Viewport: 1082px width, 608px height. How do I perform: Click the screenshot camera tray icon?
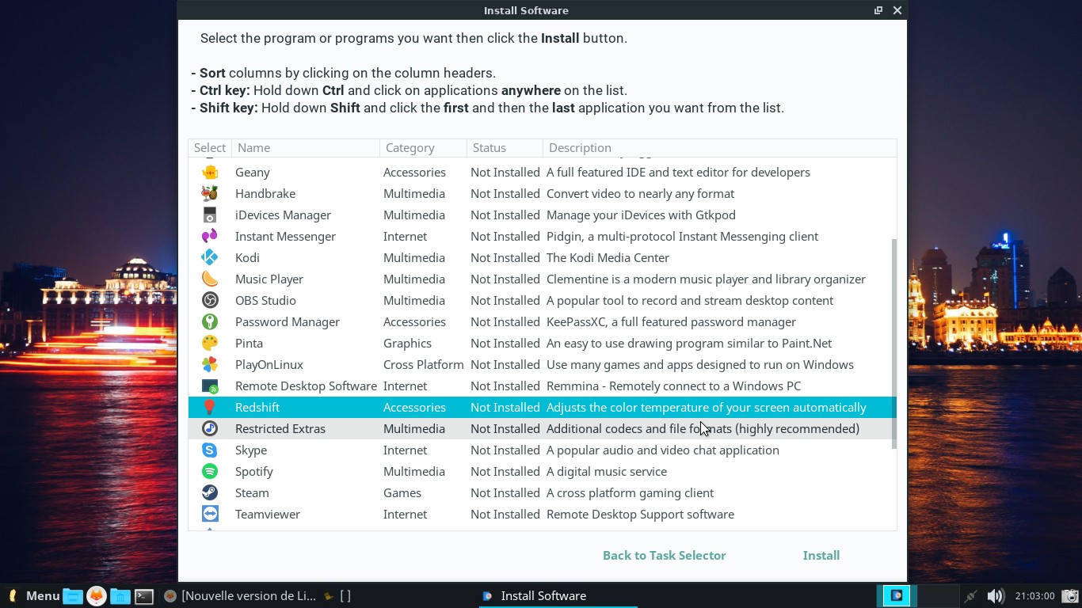tap(1069, 596)
